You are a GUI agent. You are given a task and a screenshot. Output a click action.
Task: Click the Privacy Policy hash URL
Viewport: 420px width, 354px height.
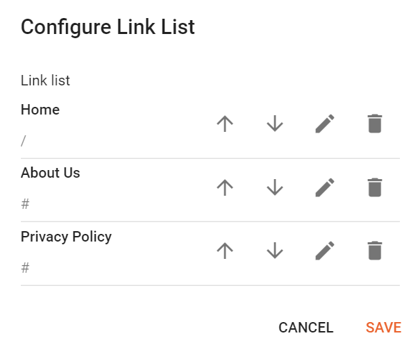pyautogui.click(x=25, y=267)
